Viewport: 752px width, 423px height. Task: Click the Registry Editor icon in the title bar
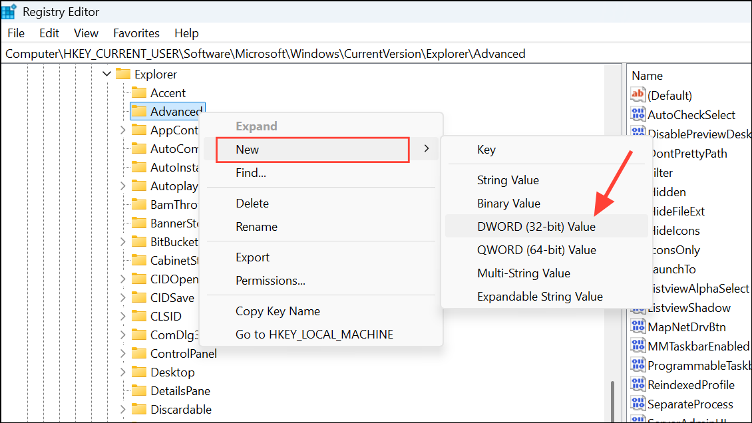[9, 11]
